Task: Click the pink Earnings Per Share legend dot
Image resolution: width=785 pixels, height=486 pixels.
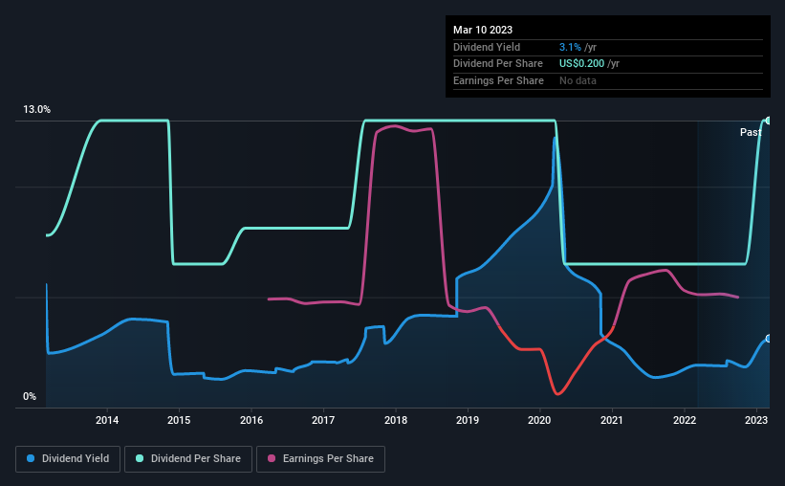Action: click(272, 458)
